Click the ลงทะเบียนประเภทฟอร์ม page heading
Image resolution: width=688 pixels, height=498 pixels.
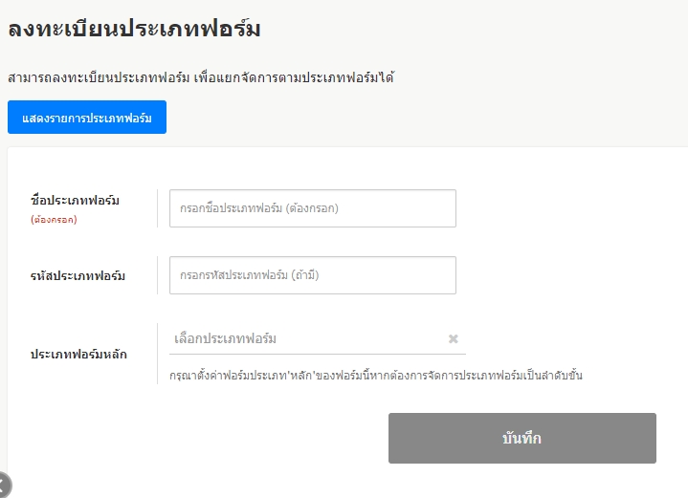click(x=134, y=29)
